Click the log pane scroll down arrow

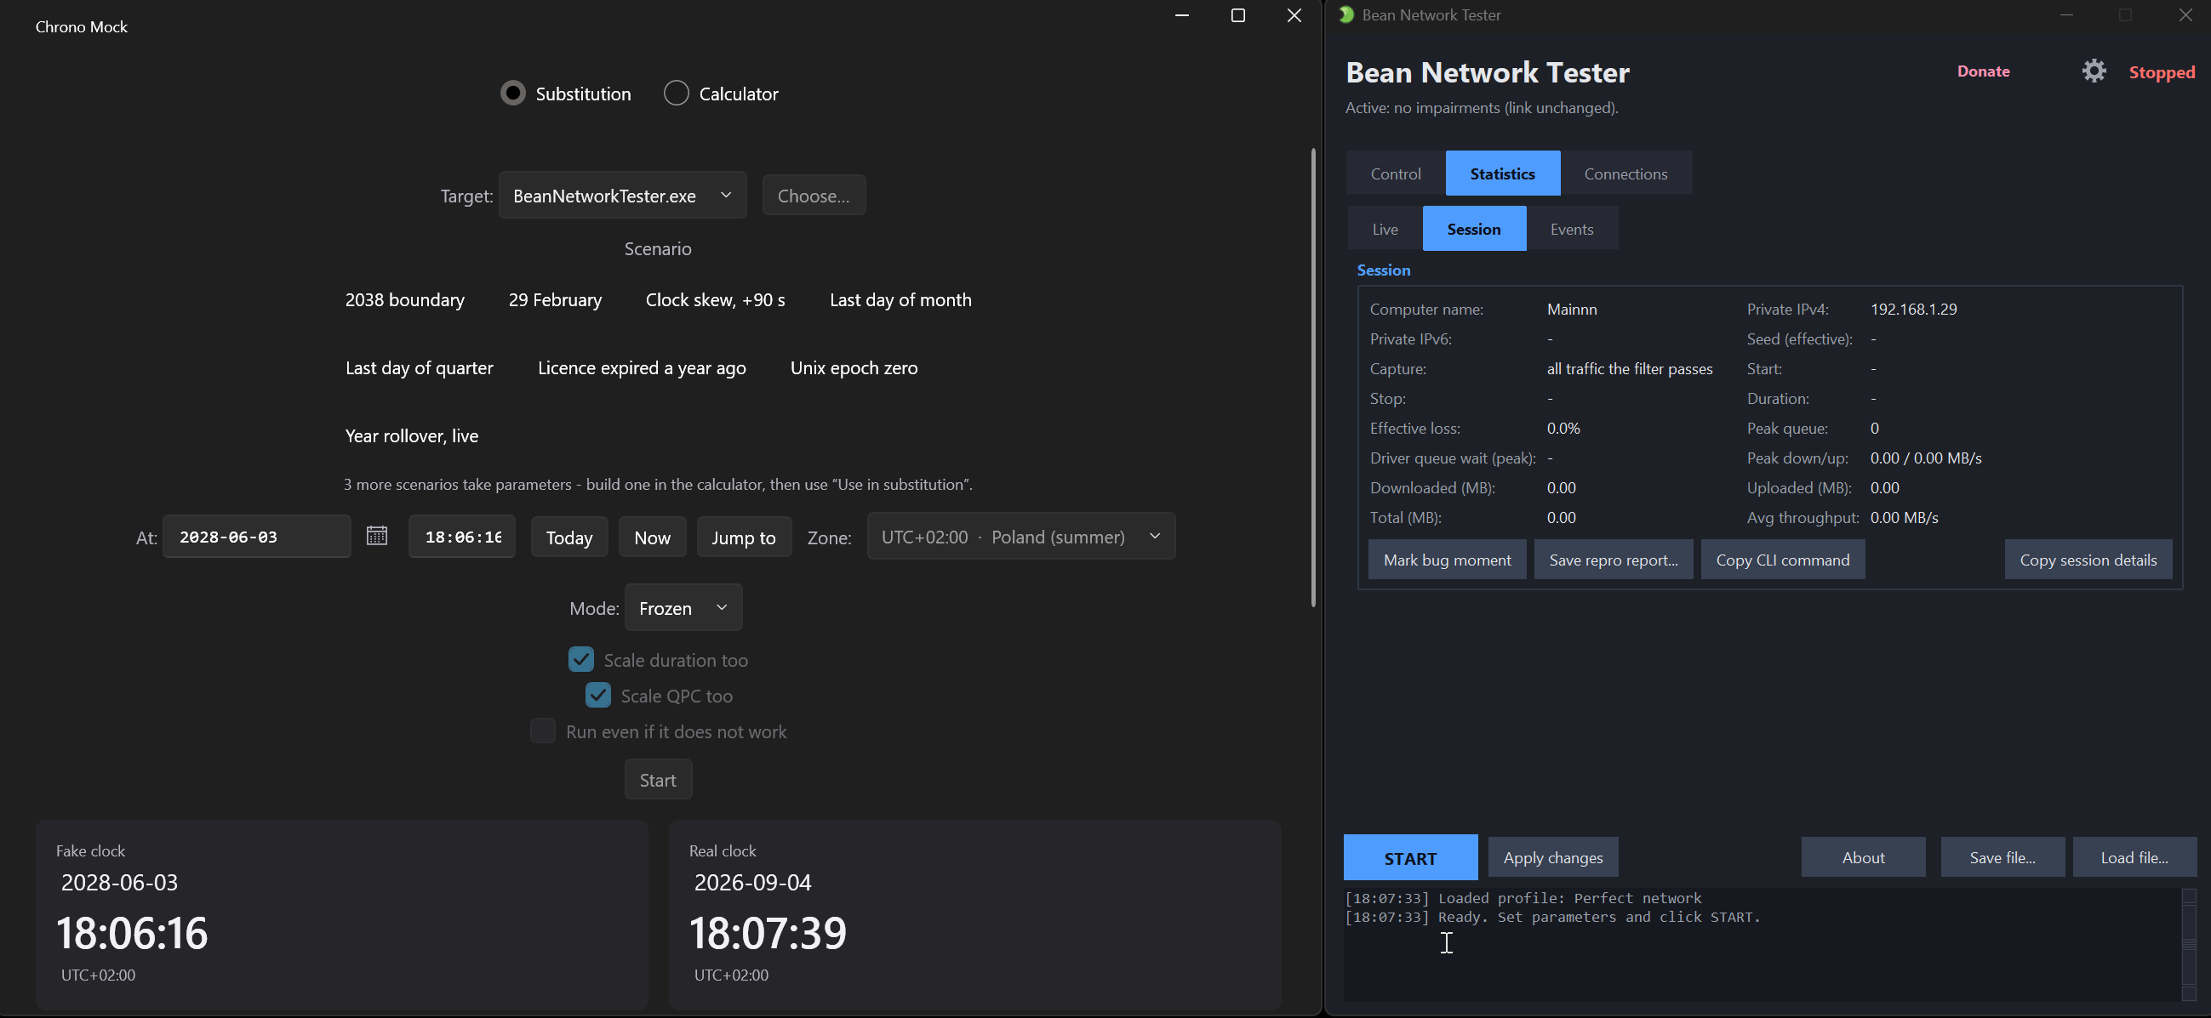coord(2188,993)
